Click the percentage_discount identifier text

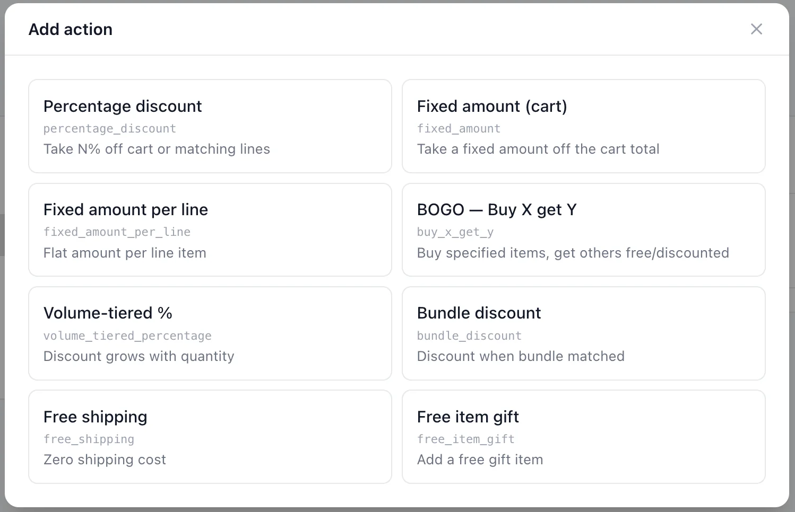pyautogui.click(x=109, y=129)
